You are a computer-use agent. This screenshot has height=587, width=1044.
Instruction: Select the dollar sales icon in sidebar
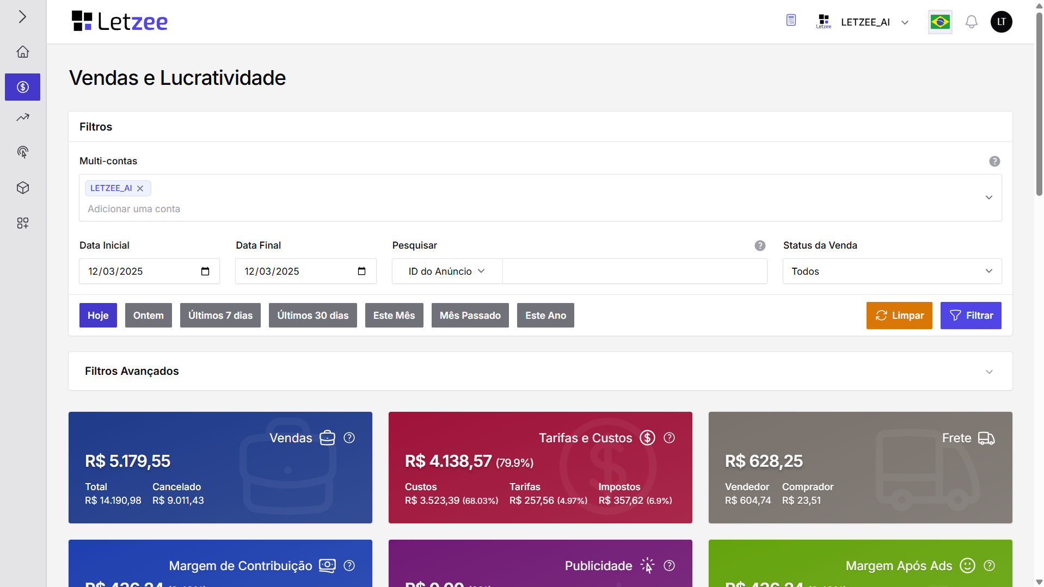22,87
